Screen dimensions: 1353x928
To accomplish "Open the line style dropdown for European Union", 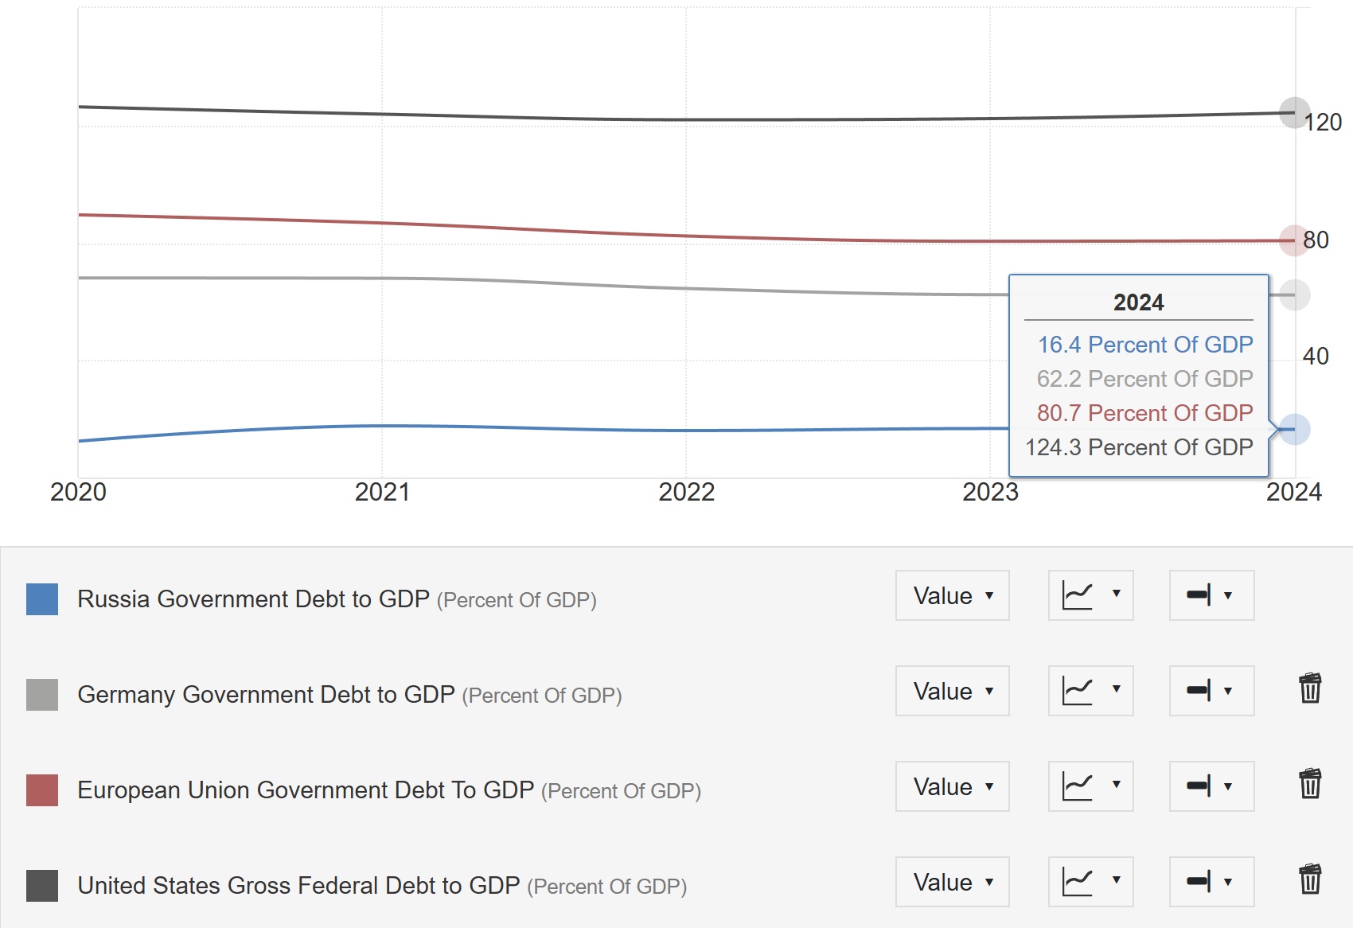I will 1211,786.
